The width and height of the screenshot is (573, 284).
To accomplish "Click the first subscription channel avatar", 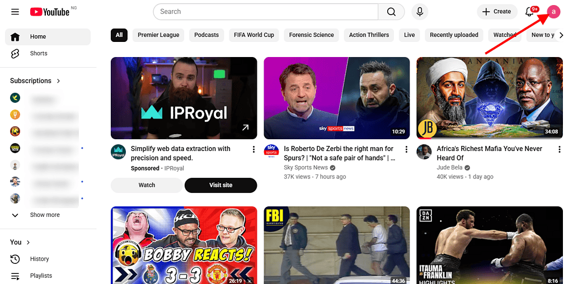I will click(15, 98).
